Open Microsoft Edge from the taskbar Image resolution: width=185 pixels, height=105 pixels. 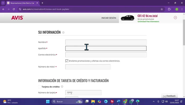(x=138, y=102)
